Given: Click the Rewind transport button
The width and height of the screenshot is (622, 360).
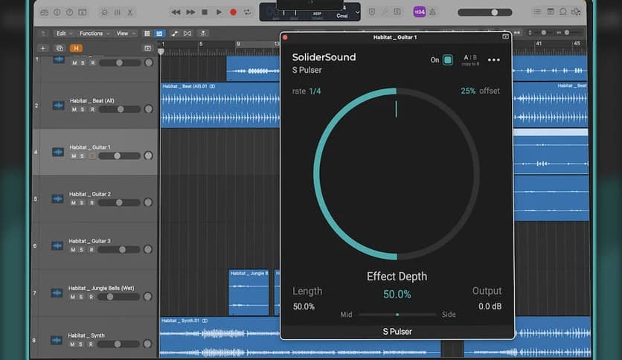Looking at the screenshot, I should [x=176, y=13].
